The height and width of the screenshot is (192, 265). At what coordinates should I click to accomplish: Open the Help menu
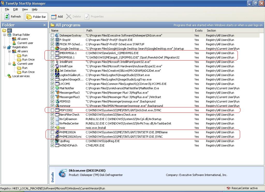34,9
